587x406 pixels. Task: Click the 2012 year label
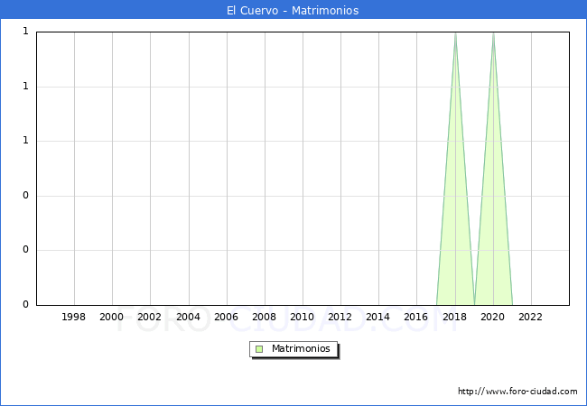(340, 317)
